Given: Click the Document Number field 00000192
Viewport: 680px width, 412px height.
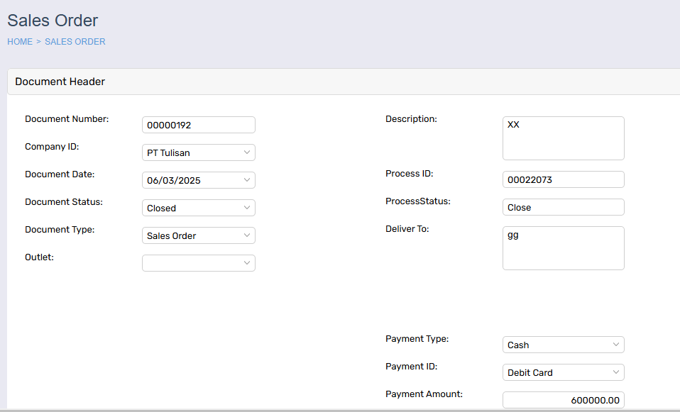Looking at the screenshot, I should tap(199, 125).
